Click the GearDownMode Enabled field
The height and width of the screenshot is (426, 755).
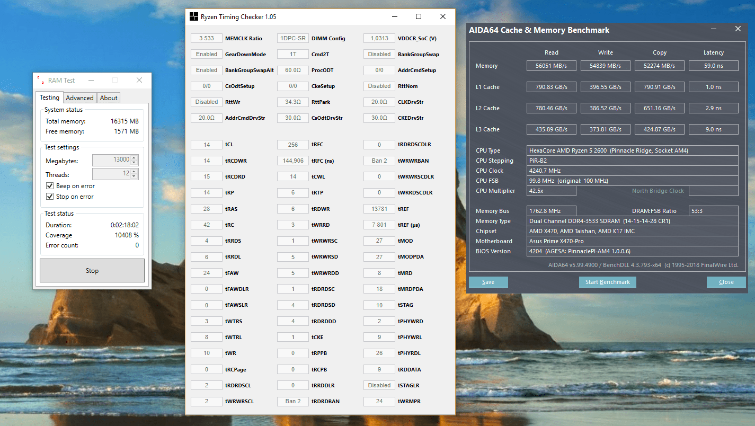point(207,54)
